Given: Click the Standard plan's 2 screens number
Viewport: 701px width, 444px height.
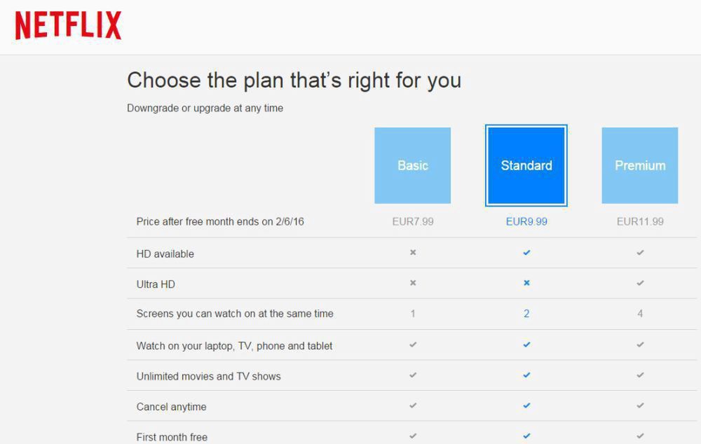Looking at the screenshot, I should coord(526,314).
